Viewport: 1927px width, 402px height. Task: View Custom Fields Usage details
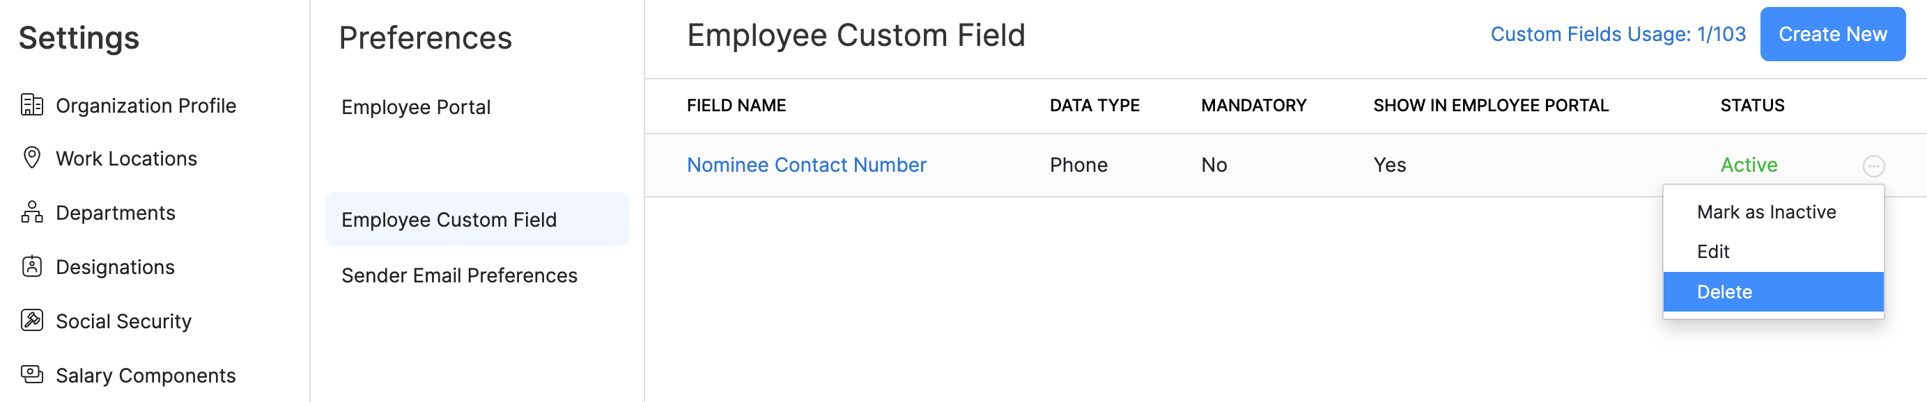click(1617, 34)
